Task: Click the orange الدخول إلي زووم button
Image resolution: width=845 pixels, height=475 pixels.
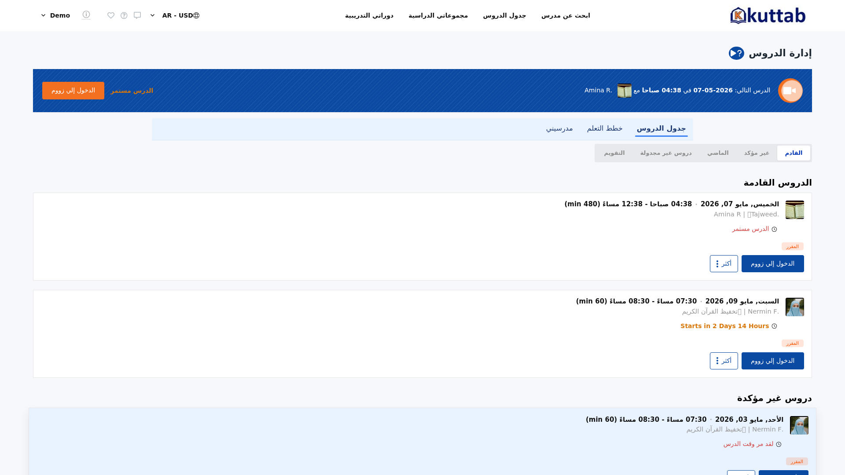Action: [x=73, y=91]
